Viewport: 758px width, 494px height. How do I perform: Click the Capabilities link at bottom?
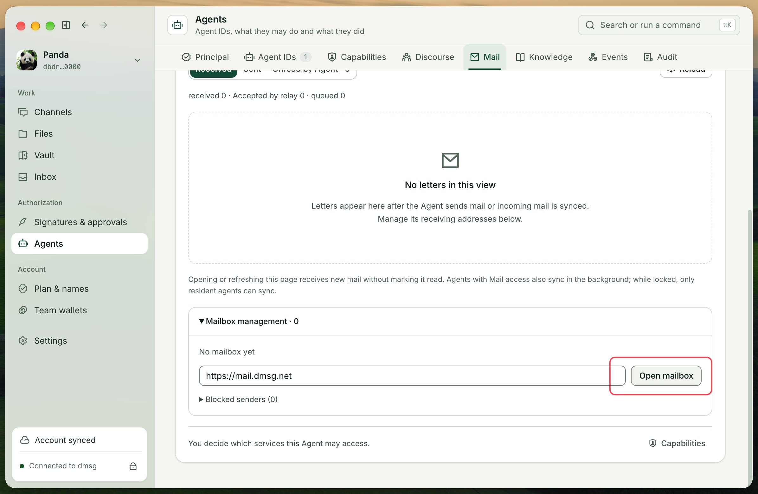click(x=677, y=443)
